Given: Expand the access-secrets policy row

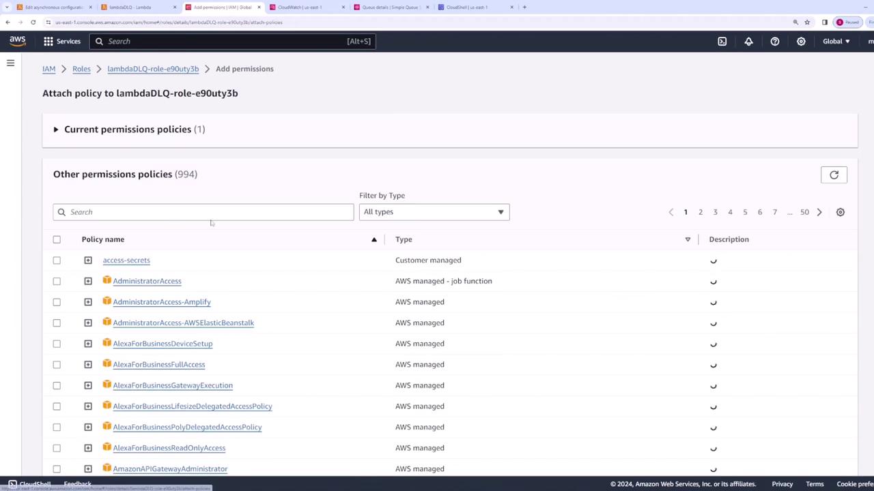Looking at the screenshot, I should click(88, 261).
